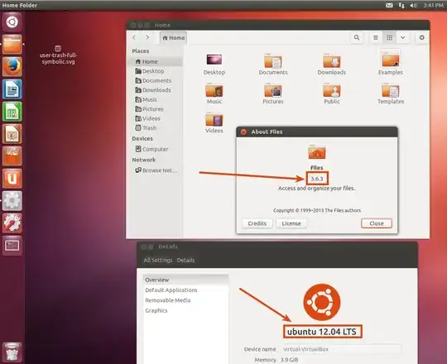Close About Files via title bar button
The width and height of the screenshot is (447, 364).
pyautogui.click(x=243, y=132)
